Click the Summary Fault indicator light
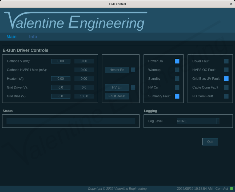 click(x=177, y=96)
